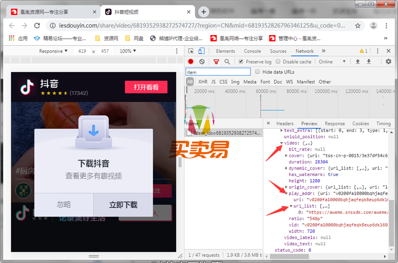The image size is (398, 263).
Task: Open the 管理中心 bookmark
Action: 295,38
